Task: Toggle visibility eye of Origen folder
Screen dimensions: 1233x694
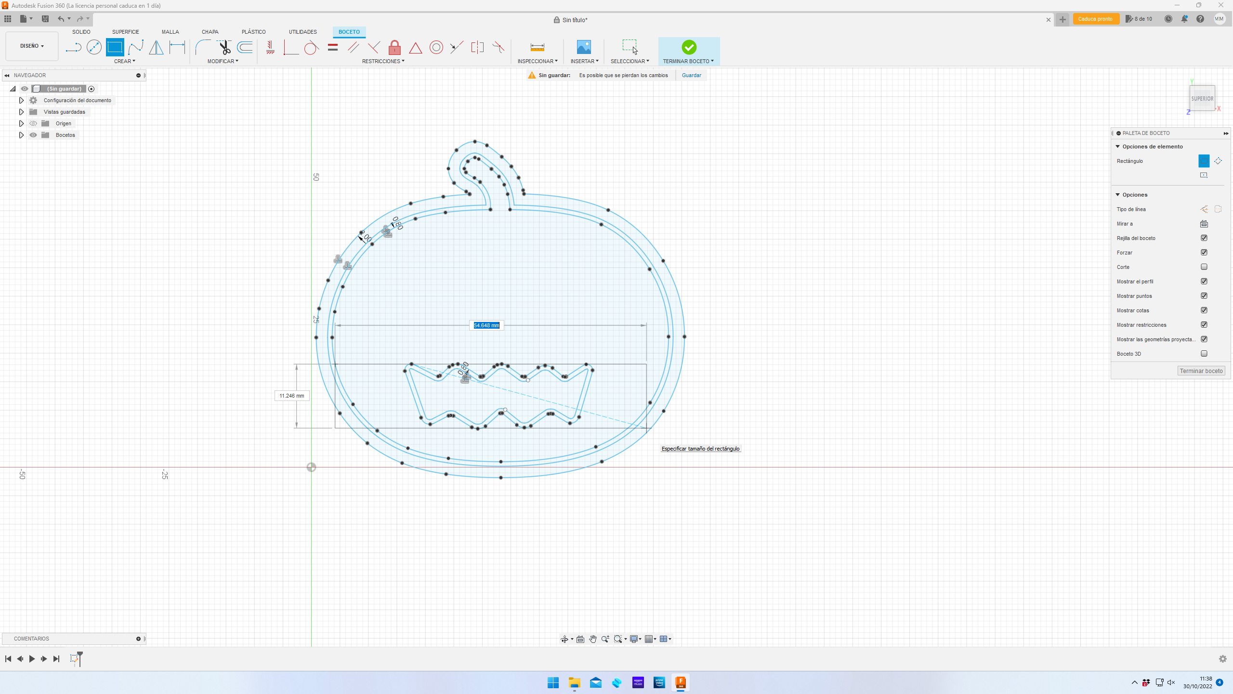Action: [33, 123]
